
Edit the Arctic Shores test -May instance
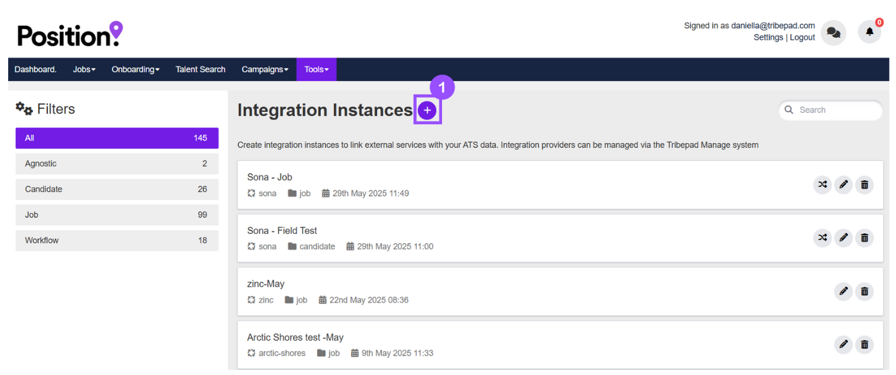(x=843, y=344)
